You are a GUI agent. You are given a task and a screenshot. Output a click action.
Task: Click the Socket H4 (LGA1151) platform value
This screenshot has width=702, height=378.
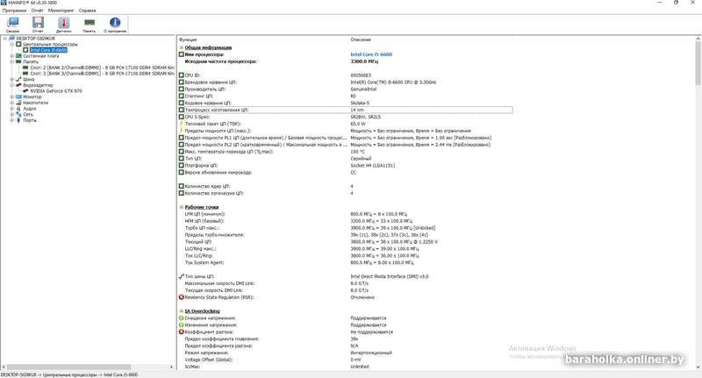[372, 166]
